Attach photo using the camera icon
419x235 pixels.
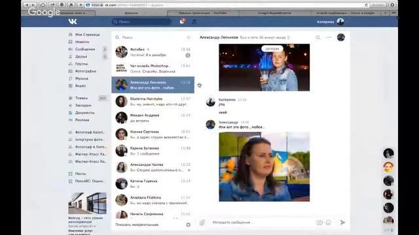click(x=319, y=223)
